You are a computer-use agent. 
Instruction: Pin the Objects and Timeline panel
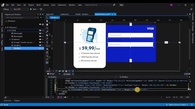pyautogui.click(x=40, y=14)
